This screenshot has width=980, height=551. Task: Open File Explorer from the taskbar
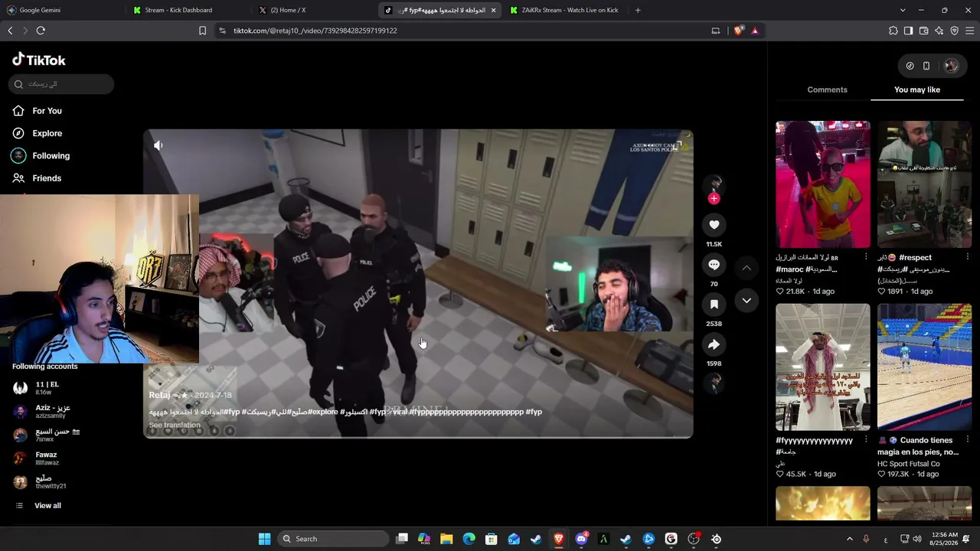tap(446, 539)
